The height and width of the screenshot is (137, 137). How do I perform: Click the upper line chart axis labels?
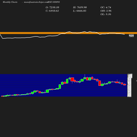click(131, 36)
